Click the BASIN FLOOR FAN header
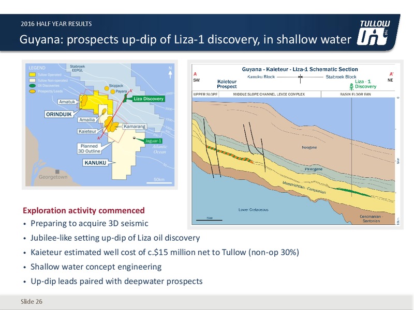The image size is (414, 310). coord(356,94)
